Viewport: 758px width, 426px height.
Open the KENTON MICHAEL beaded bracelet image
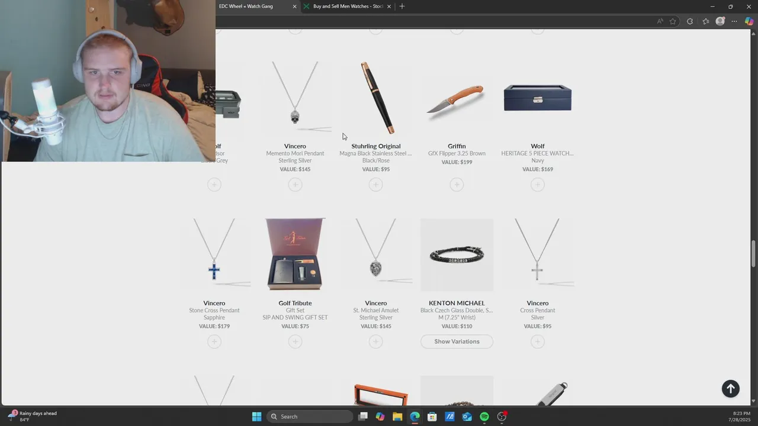457,254
